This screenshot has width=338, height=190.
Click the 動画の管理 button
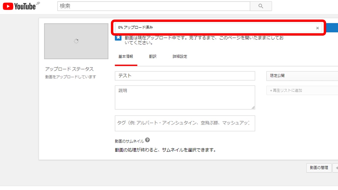click(319, 168)
